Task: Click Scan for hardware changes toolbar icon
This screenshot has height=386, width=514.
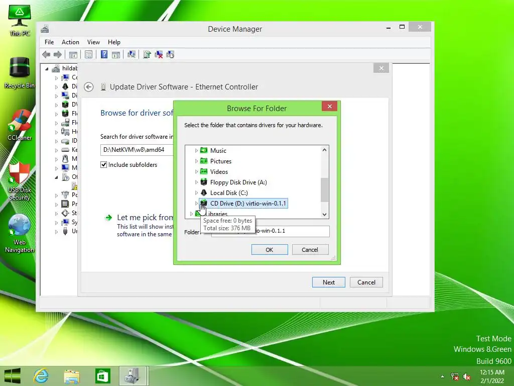Action: point(132,54)
